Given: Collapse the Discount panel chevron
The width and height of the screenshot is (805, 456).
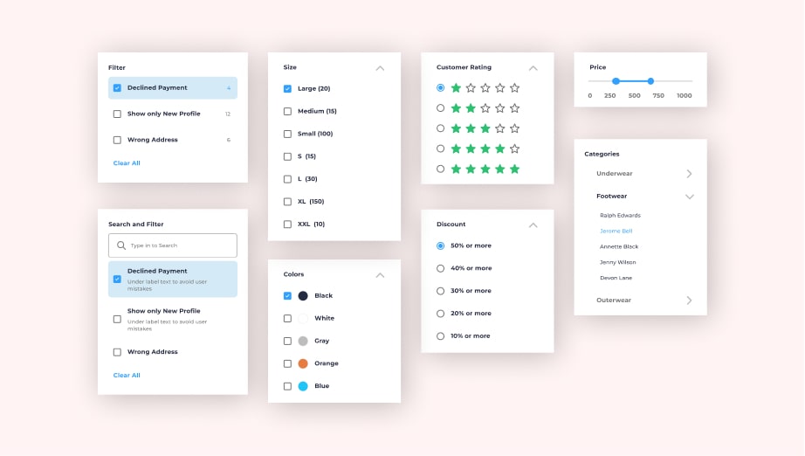Looking at the screenshot, I should point(533,225).
